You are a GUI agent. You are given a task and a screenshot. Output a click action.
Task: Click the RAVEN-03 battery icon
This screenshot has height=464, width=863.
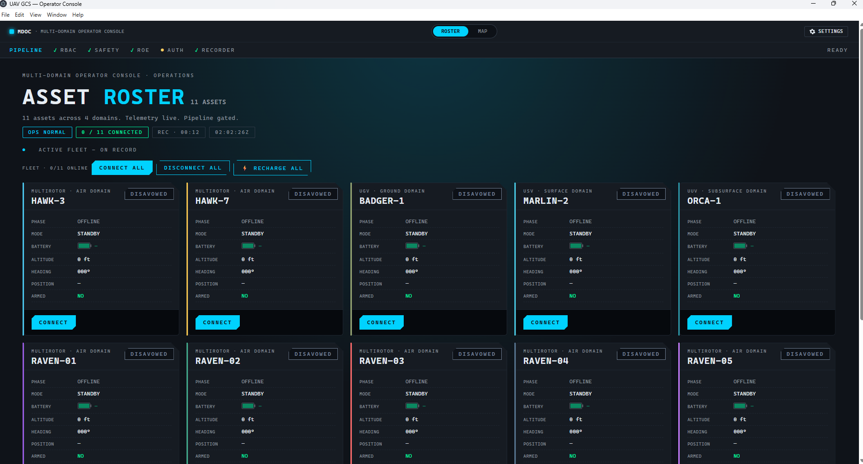coord(412,406)
